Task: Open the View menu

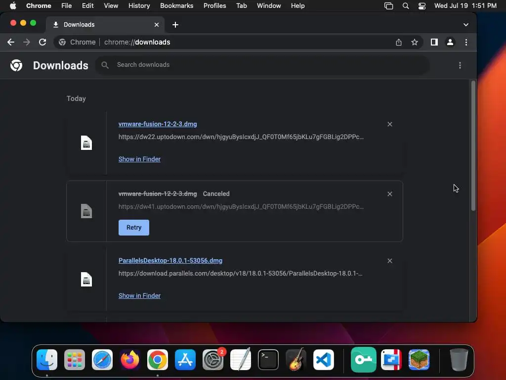Action: coord(111,6)
